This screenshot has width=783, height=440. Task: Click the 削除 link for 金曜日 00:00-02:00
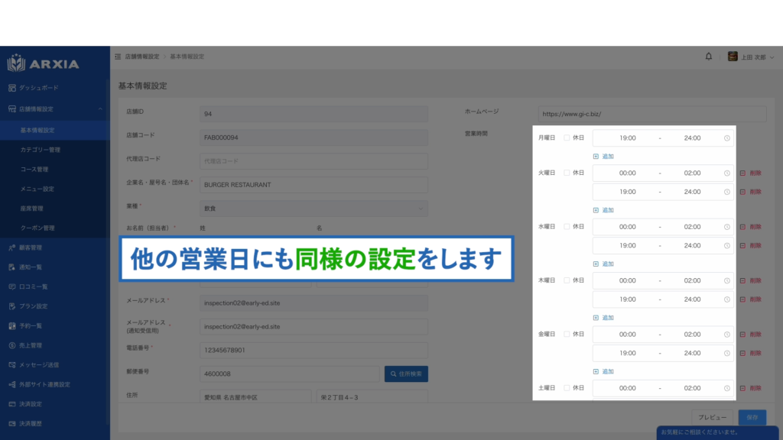[755, 335]
